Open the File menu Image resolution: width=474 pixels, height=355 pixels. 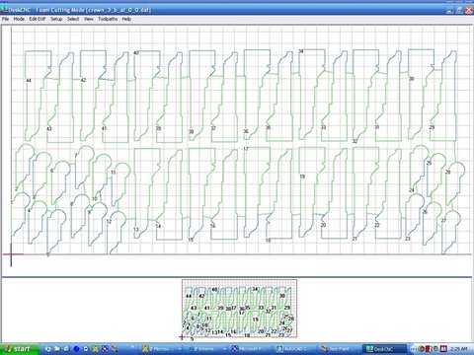5,19
